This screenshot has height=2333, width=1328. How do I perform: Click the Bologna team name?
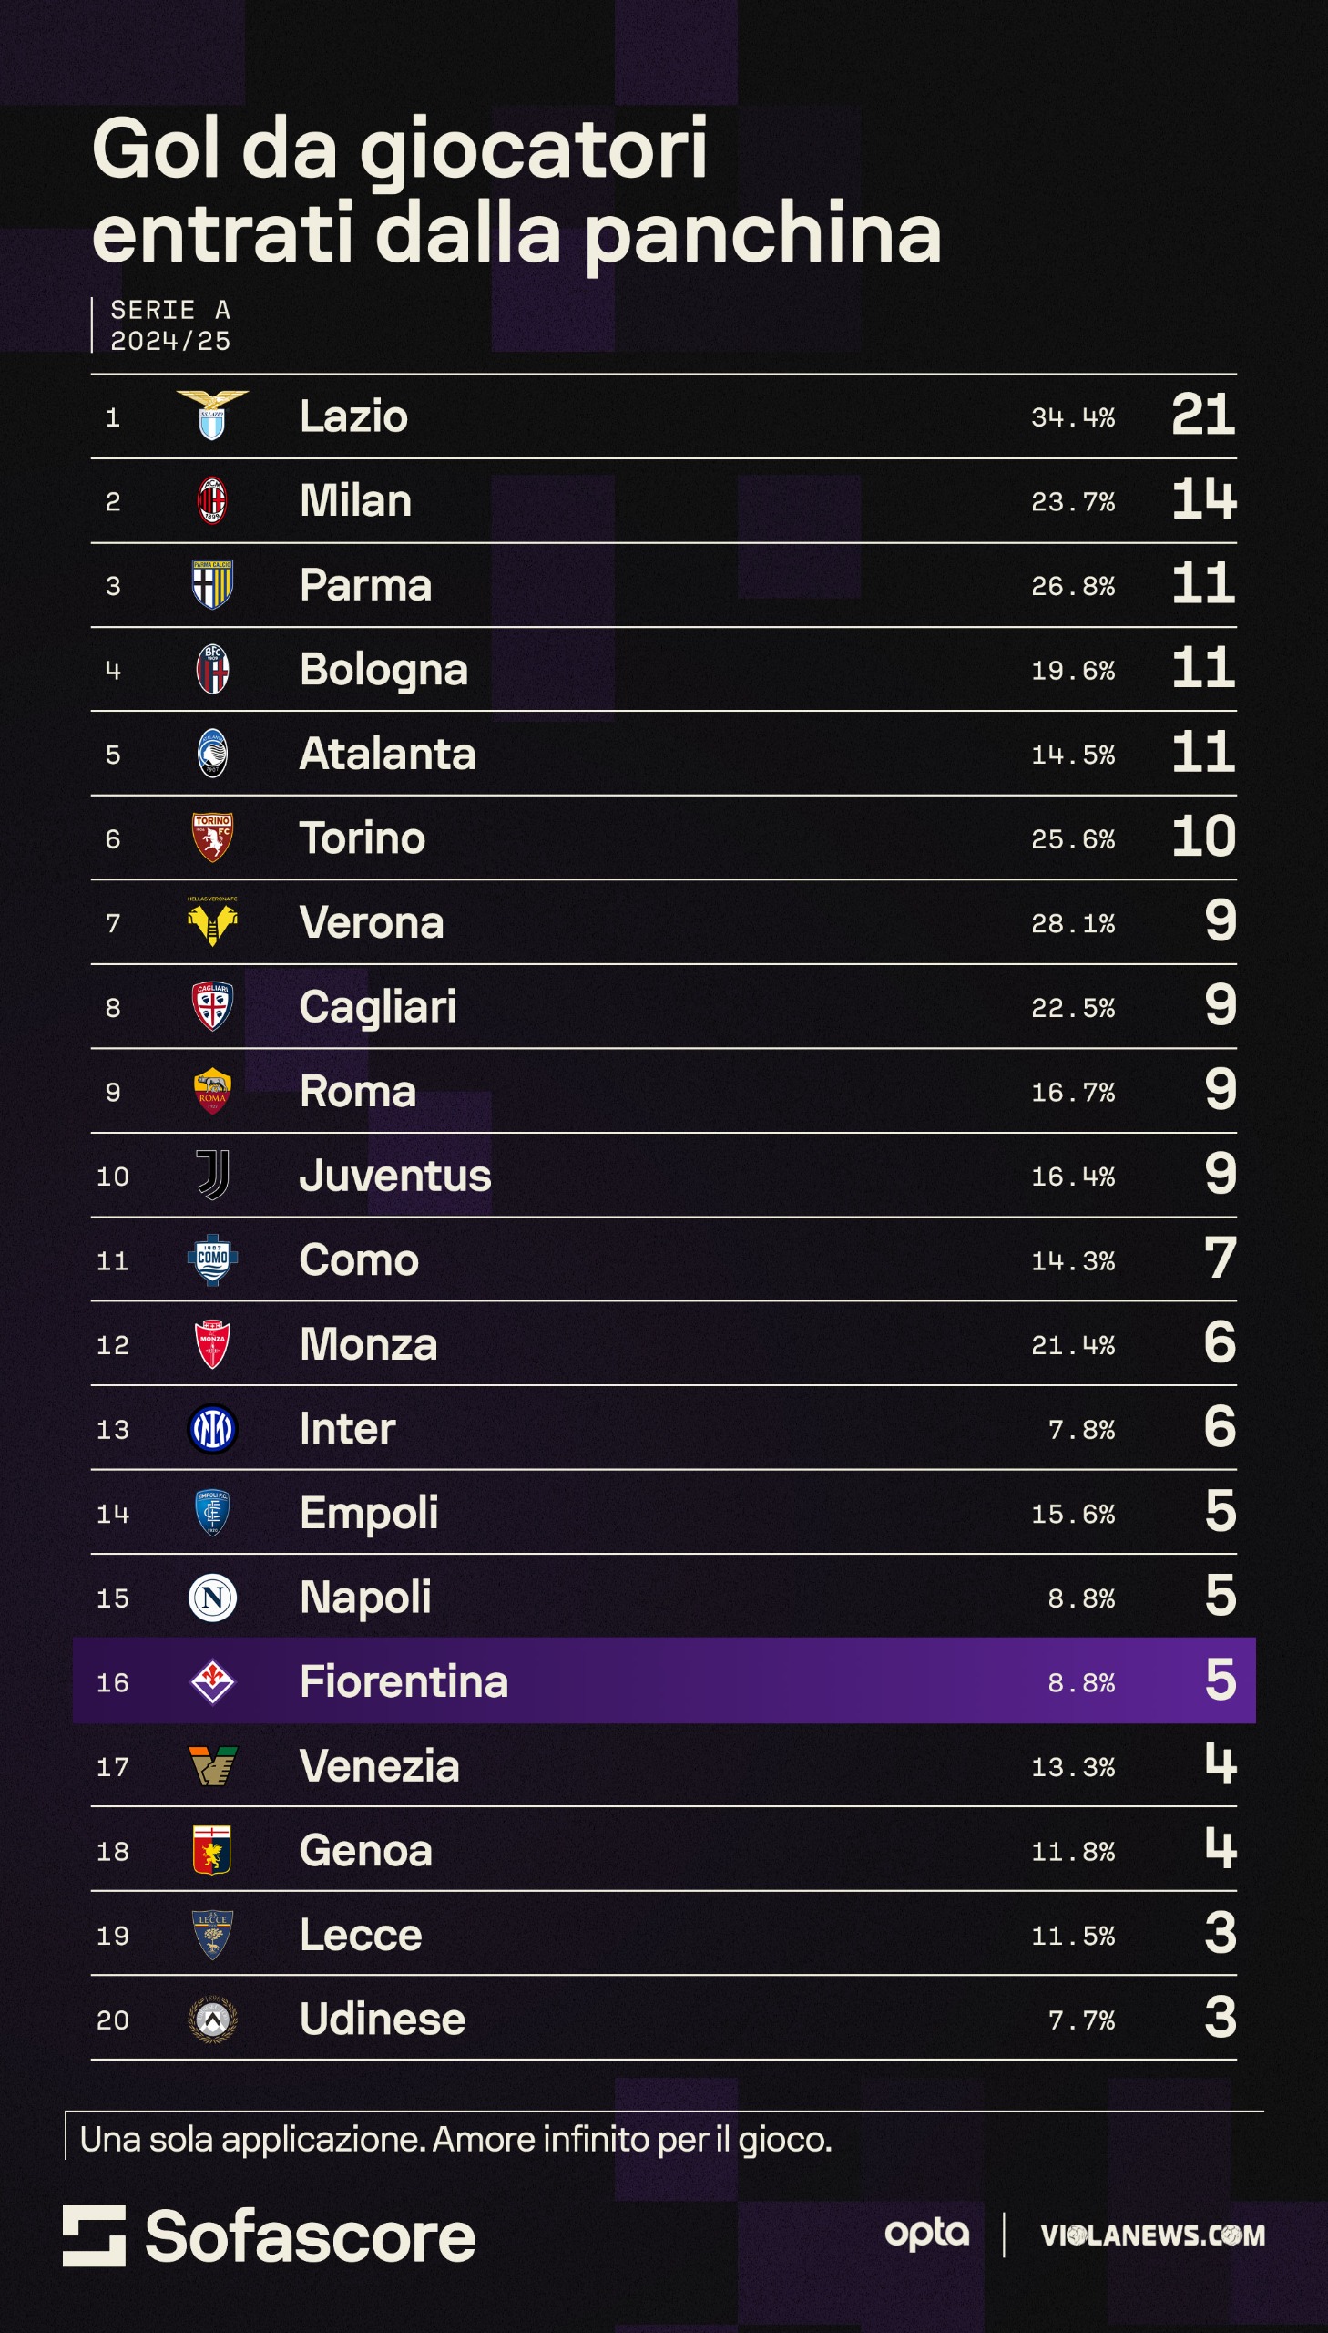coord(384,671)
